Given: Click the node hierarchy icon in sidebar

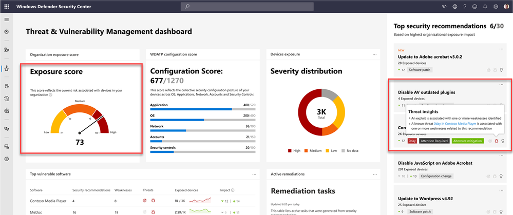Looking at the screenshot, I should (x=6, y=50).
